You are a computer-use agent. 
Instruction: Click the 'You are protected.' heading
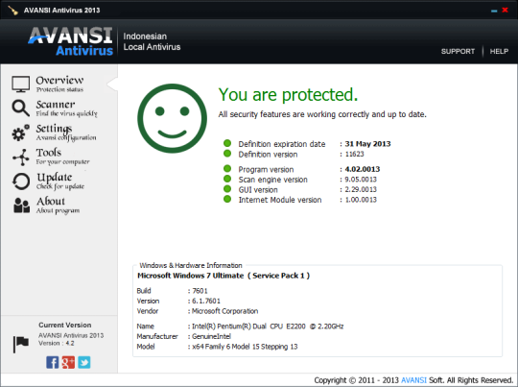pyautogui.click(x=288, y=95)
